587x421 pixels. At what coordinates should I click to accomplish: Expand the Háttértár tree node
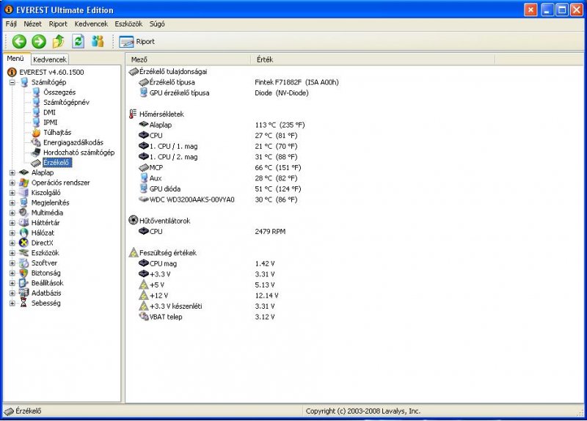(x=12, y=223)
